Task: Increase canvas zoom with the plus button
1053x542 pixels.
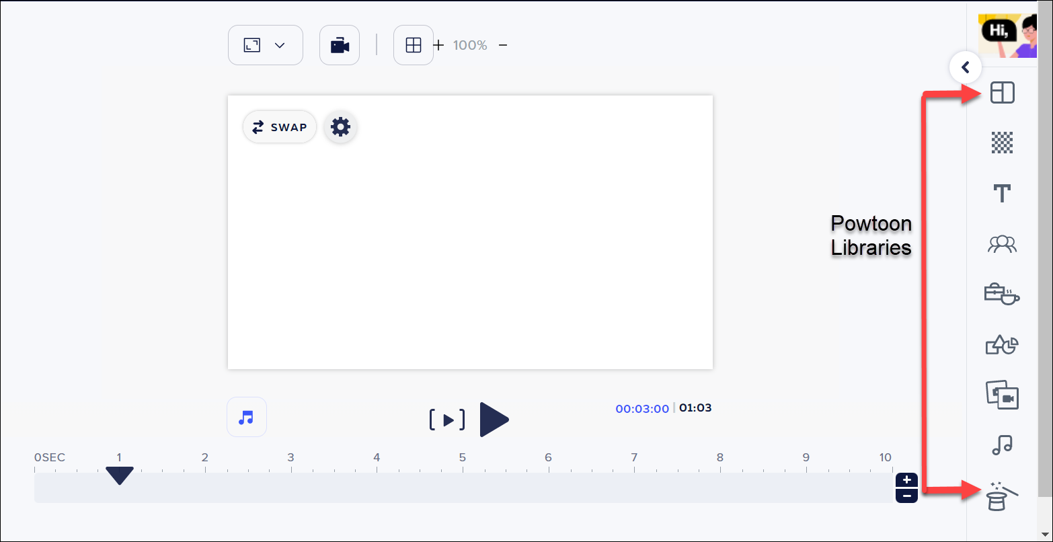Action: click(438, 45)
